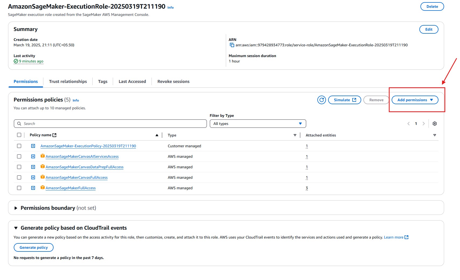The width and height of the screenshot is (460, 280).
Task: Check the AmazonSageMakerCanvasDataPrepFullAccess policy box
Action: (x=19, y=167)
